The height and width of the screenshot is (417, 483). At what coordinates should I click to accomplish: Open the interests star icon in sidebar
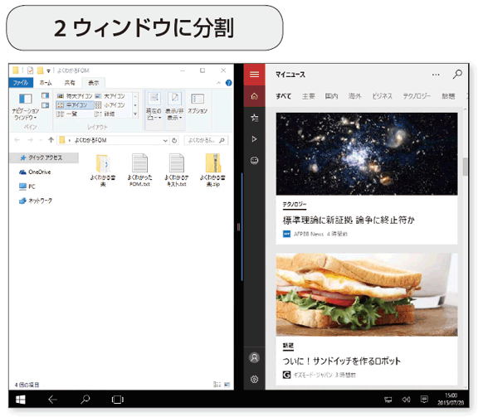tap(254, 118)
